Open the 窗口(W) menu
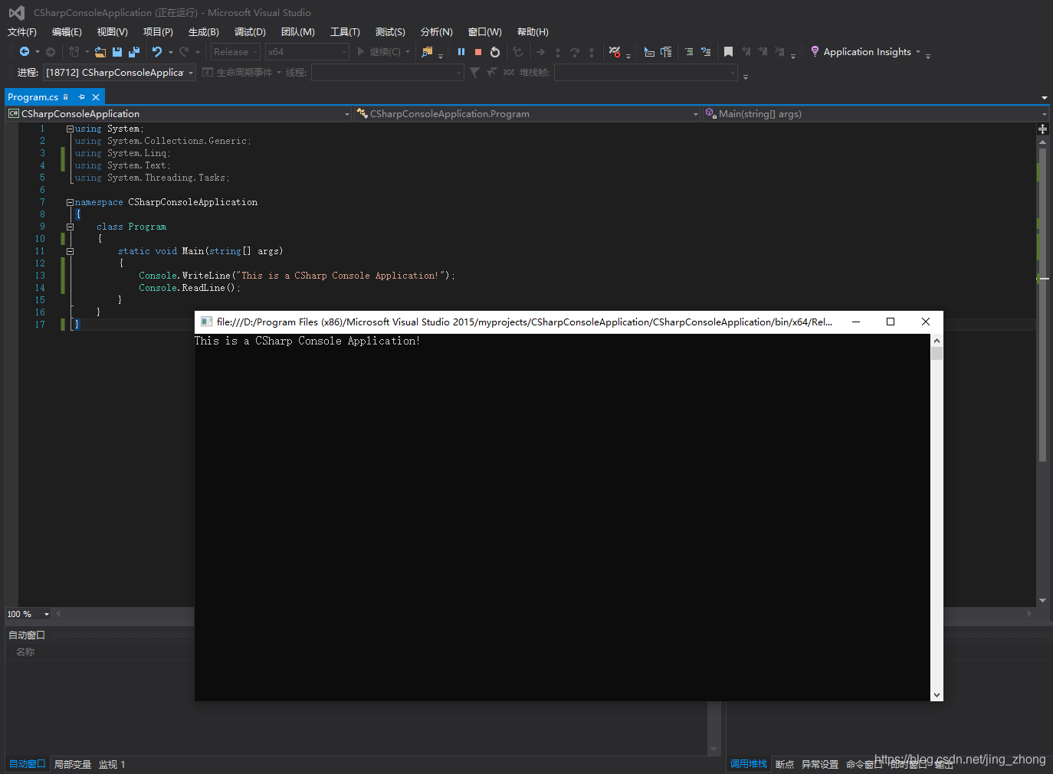This screenshot has height=774, width=1053. [x=485, y=32]
